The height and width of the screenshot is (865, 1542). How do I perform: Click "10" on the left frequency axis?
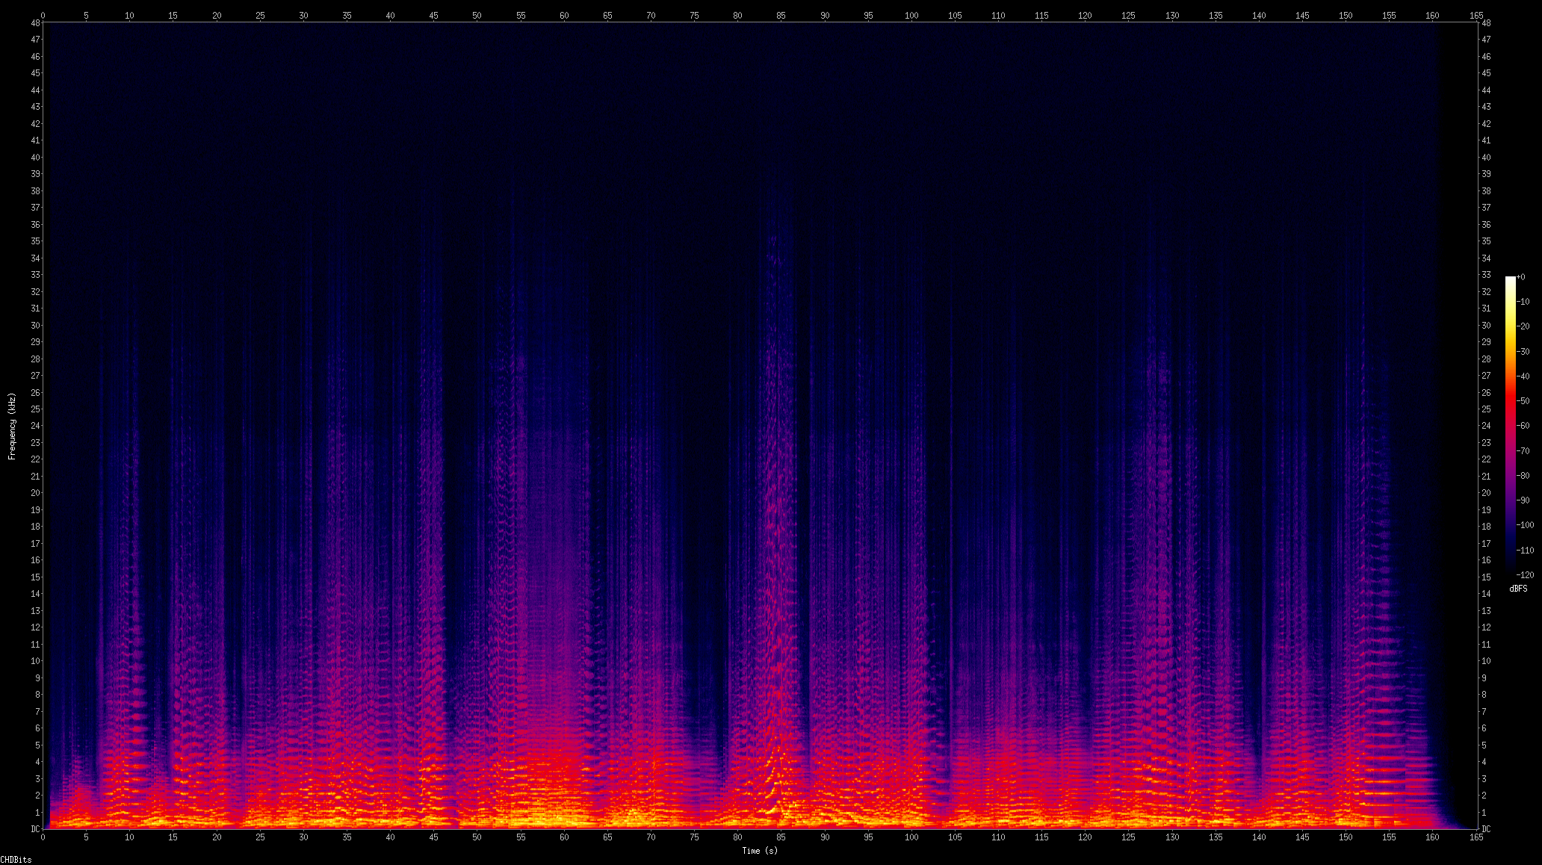pyautogui.click(x=35, y=661)
